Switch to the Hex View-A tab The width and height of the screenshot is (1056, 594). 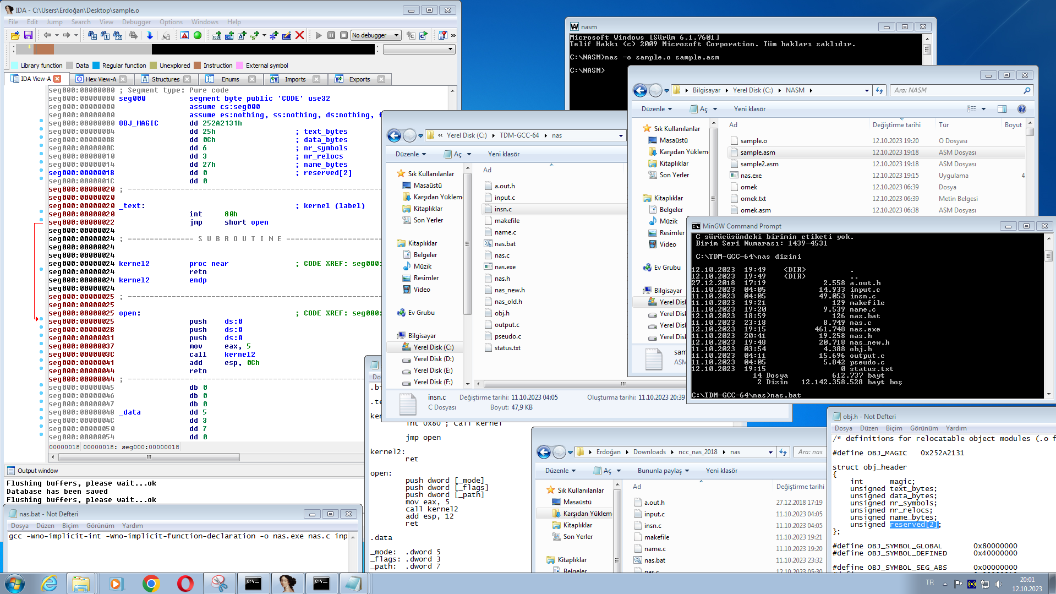(x=101, y=79)
